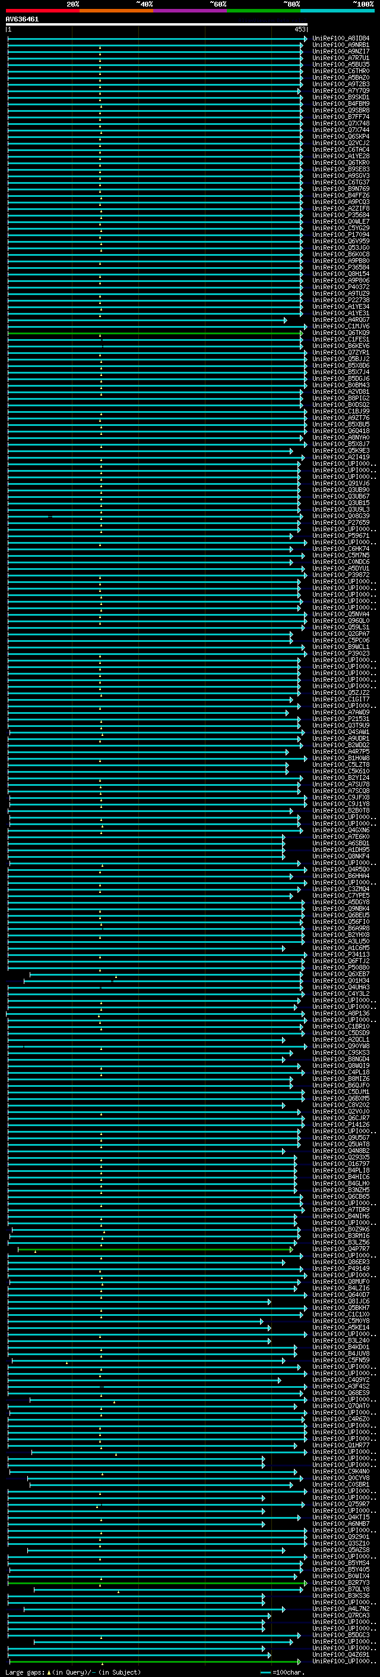The width and height of the screenshot is (380, 1677).
Task: Click the query end position 453
Action: click(x=299, y=29)
